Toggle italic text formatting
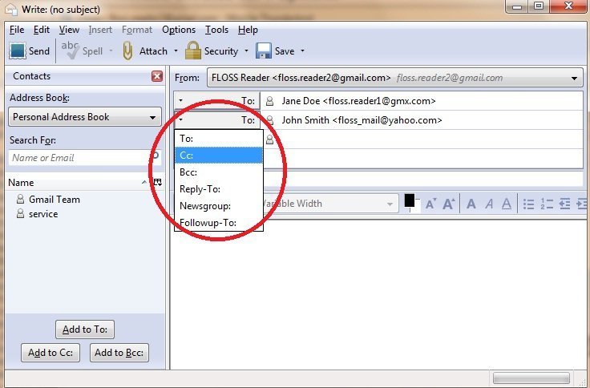 click(x=489, y=204)
